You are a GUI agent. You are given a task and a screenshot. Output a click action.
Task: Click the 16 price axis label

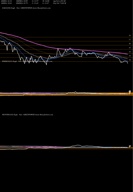pos(130,43)
